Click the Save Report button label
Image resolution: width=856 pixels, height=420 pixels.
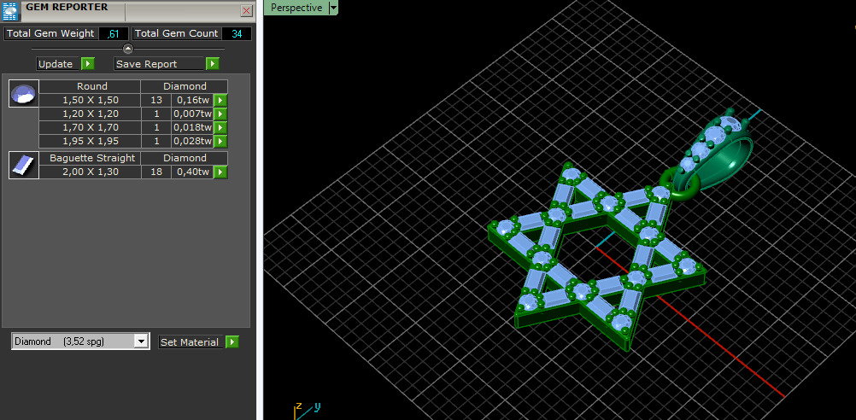[160, 64]
